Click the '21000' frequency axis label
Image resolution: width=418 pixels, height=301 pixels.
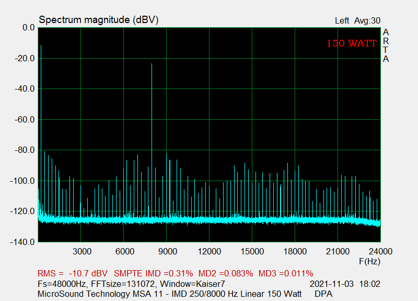[338, 251]
